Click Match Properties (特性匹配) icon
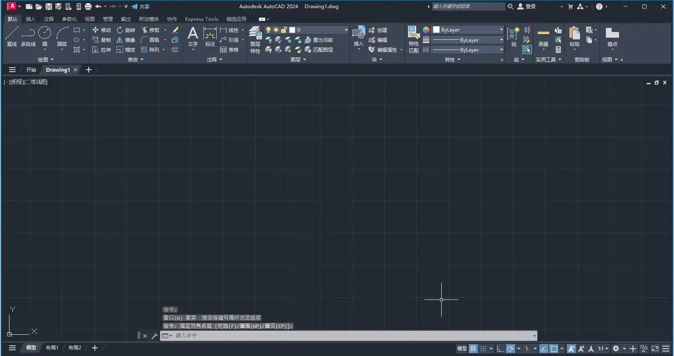This screenshot has width=674, height=356. (414, 40)
